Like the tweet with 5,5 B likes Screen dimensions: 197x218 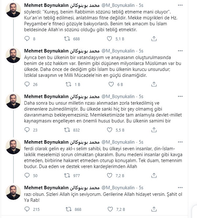[110, 130]
